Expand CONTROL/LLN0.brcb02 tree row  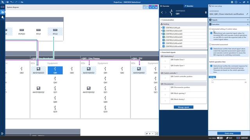(x=161, y=34)
